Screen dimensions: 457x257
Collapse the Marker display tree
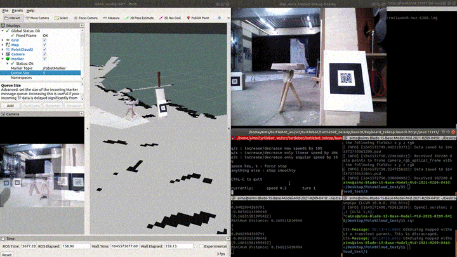coord(3,59)
